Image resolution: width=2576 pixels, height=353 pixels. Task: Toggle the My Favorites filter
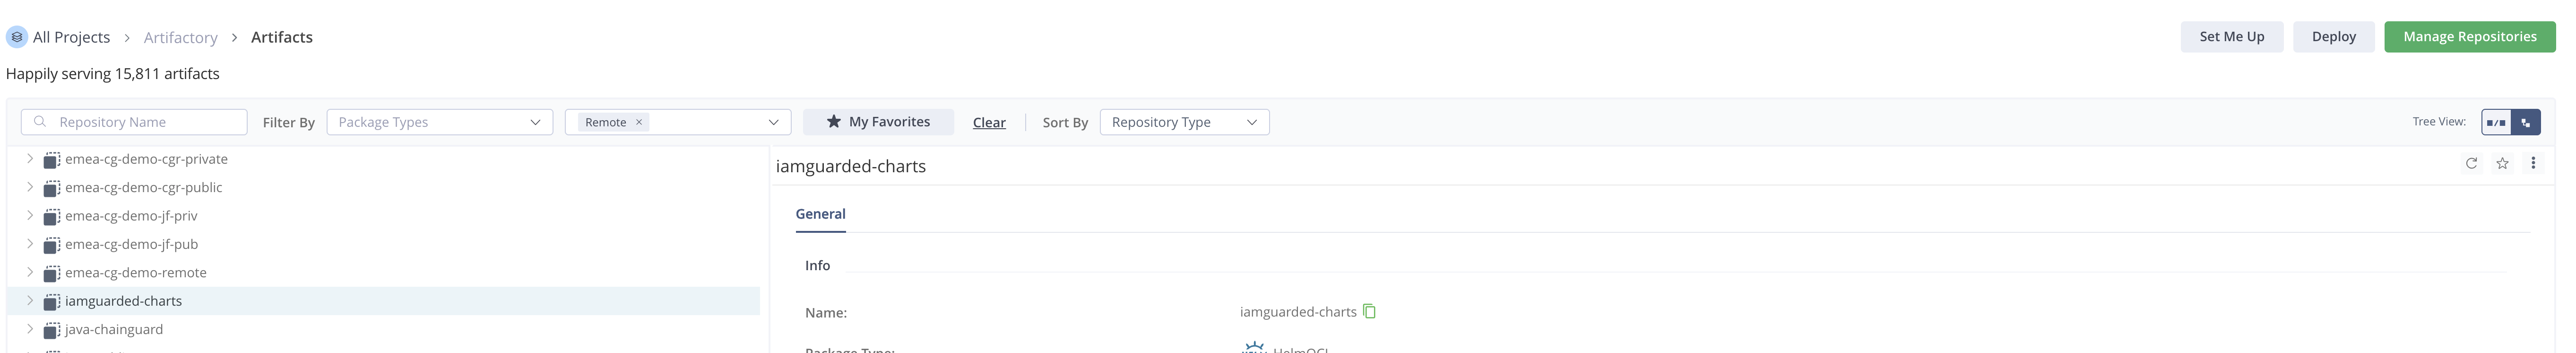point(878,122)
